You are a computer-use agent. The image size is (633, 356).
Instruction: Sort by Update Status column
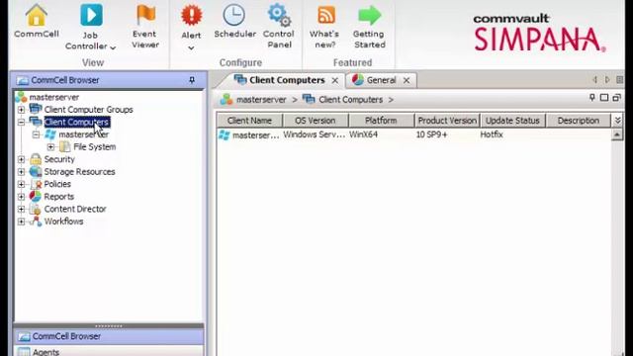coord(512,121)
